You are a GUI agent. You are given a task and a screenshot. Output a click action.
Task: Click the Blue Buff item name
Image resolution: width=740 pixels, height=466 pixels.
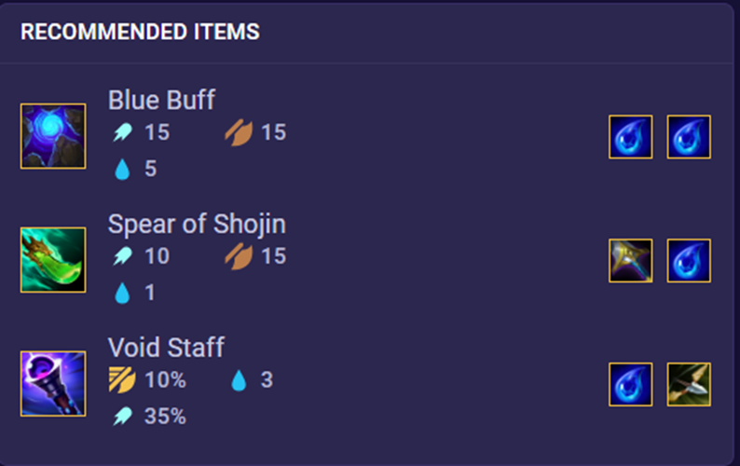coord(161,101)
